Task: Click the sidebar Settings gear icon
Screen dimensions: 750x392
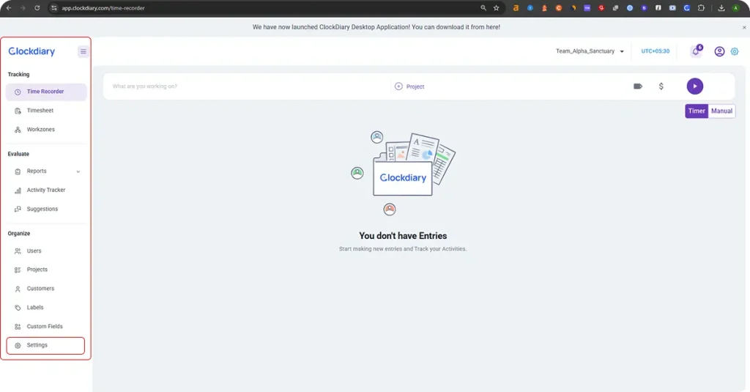Action: pyautogui.click(x=18, y=346)
